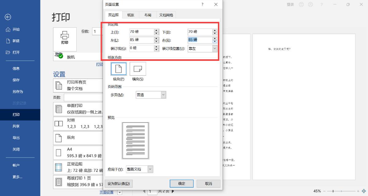This screenshot has width=368, height=196.
Task: Open the multiple pages (多页) dropdown
Action: click(163, 95)
